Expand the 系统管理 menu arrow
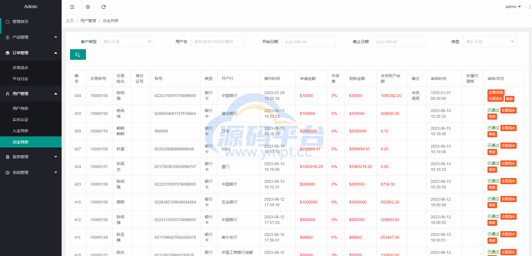 (56, 172)
